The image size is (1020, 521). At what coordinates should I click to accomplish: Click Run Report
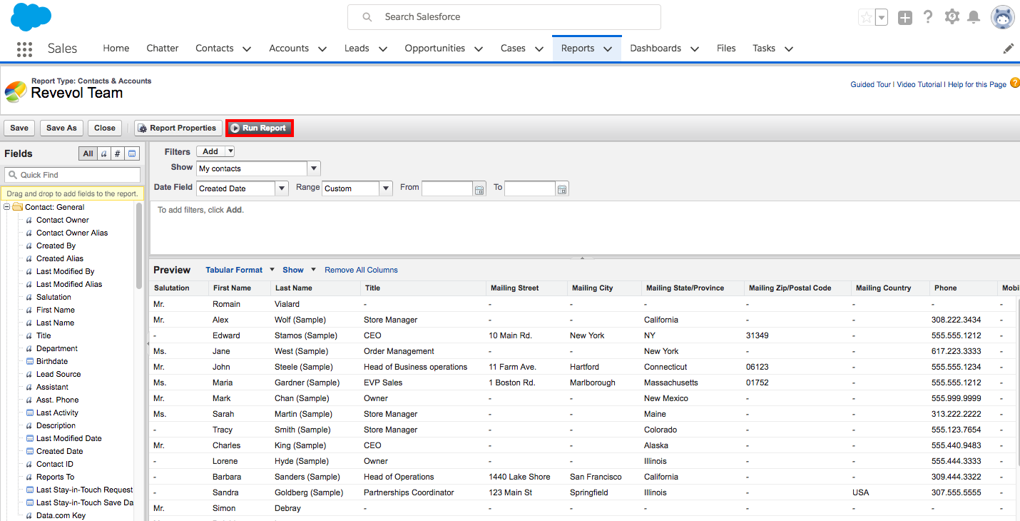point(259,128)
